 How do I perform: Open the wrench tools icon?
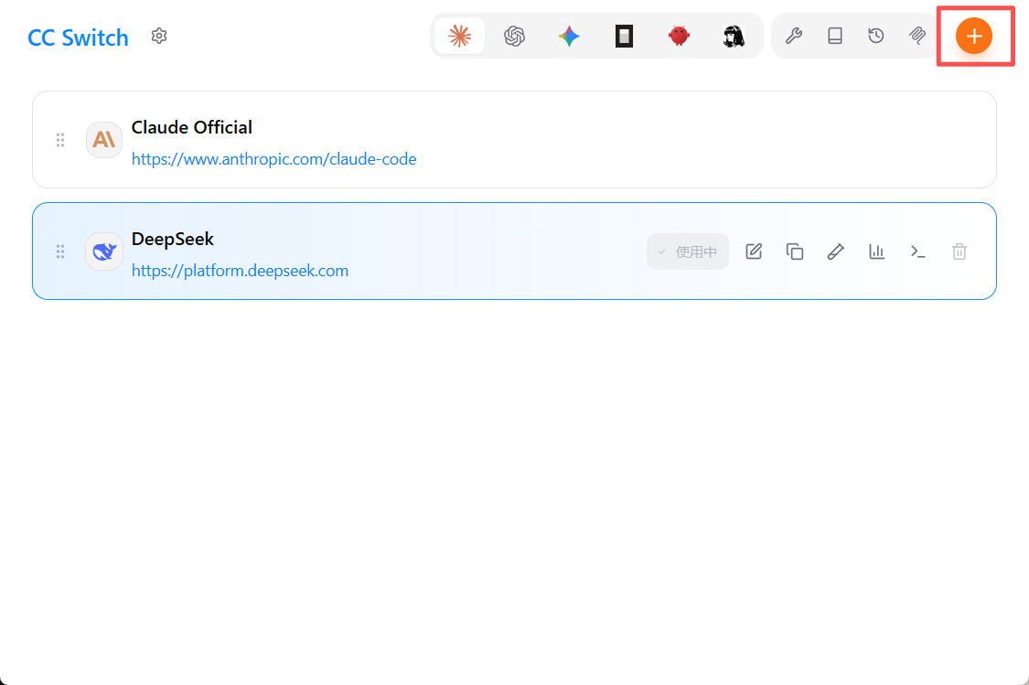click(x=794, y=36)
